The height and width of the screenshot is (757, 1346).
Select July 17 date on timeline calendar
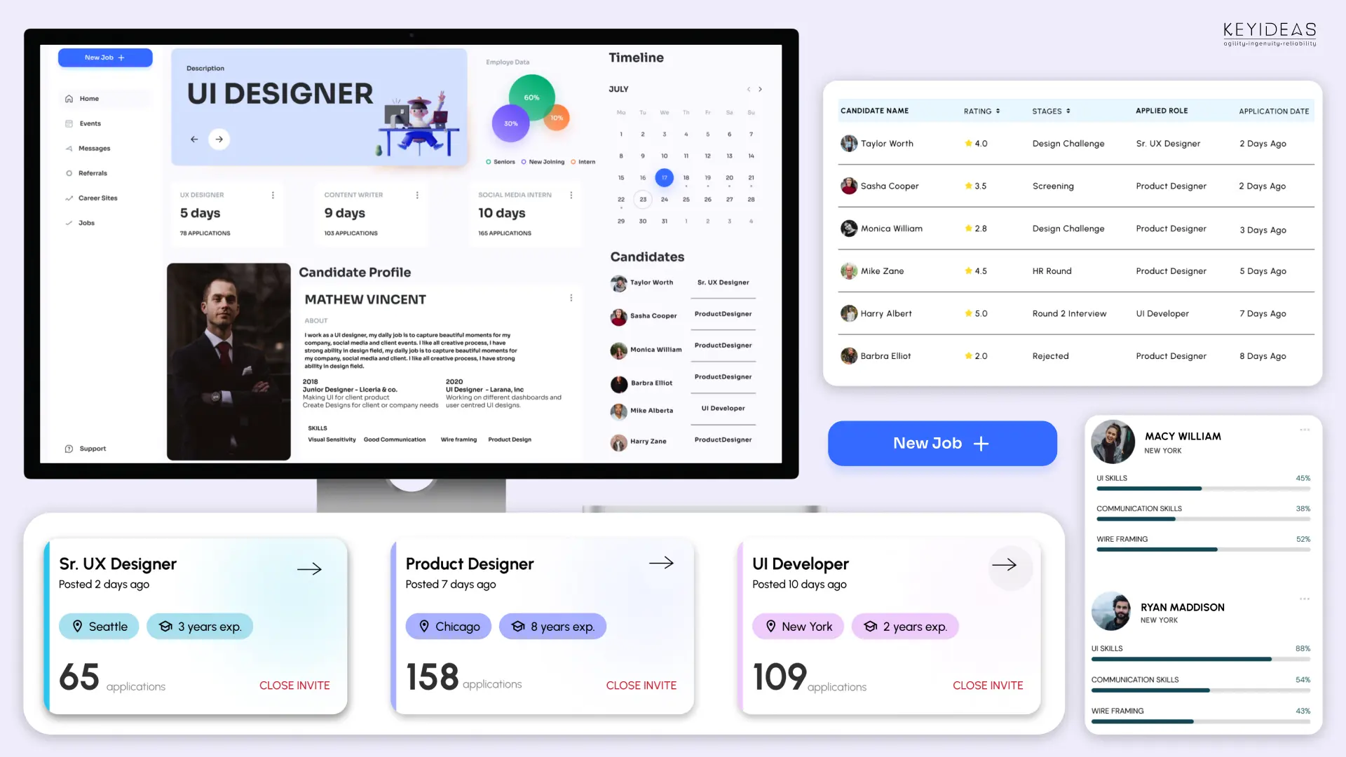tap(664, 177)
